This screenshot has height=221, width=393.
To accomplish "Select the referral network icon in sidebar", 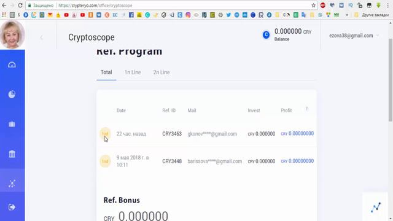I will click(x=12, y=184).
